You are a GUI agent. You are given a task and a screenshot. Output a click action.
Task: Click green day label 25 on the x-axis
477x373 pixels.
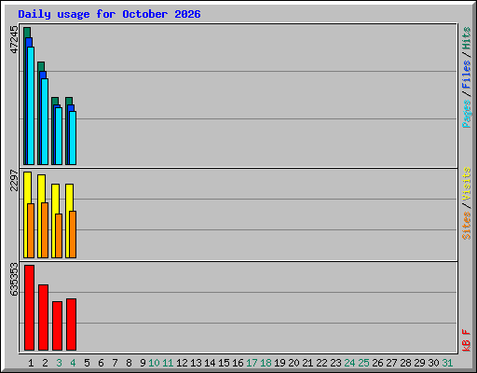(x=363, y=363)
